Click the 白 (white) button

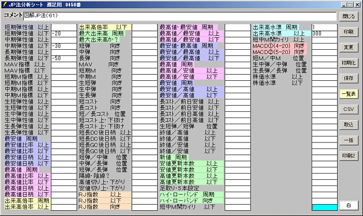click(349, 205)
